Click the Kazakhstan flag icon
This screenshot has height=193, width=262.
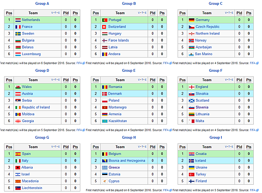[x=105, y=121]
